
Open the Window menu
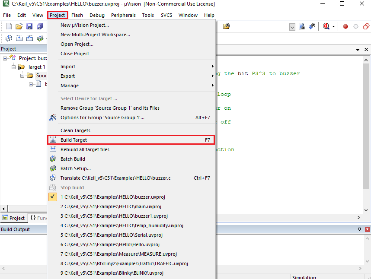pos(188,15)
